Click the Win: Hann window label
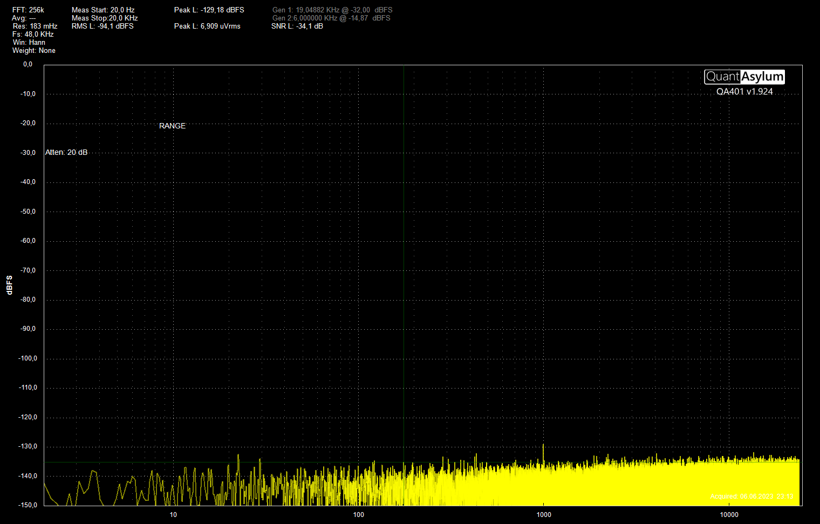 tap(29, 43)
